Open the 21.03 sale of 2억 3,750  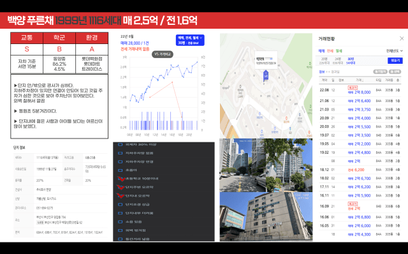point(360,109)
